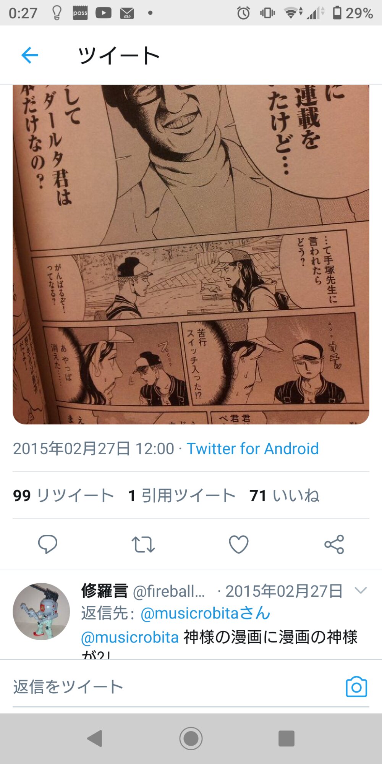The width and height of the screenshot is (382, 764).
Task: Tap the retweet arrows icon
Action: [143, 545]
